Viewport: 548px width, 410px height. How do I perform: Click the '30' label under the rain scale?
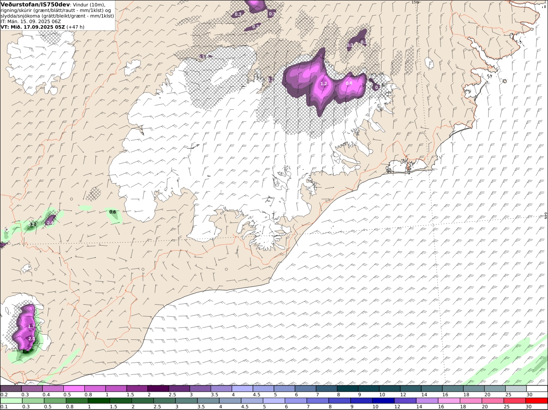[x=529, y=407]
